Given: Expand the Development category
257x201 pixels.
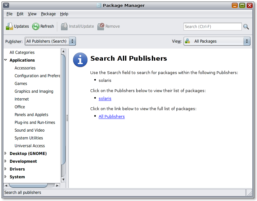Looking at the screenshot, I should click(x=5, y=161).
